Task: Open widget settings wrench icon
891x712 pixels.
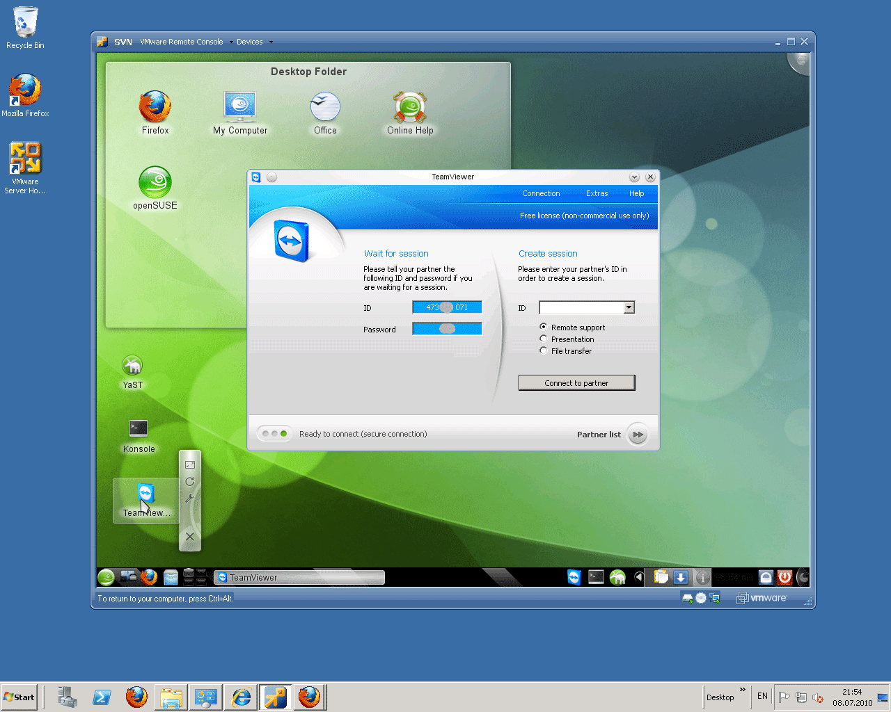Action: point(190,498)
